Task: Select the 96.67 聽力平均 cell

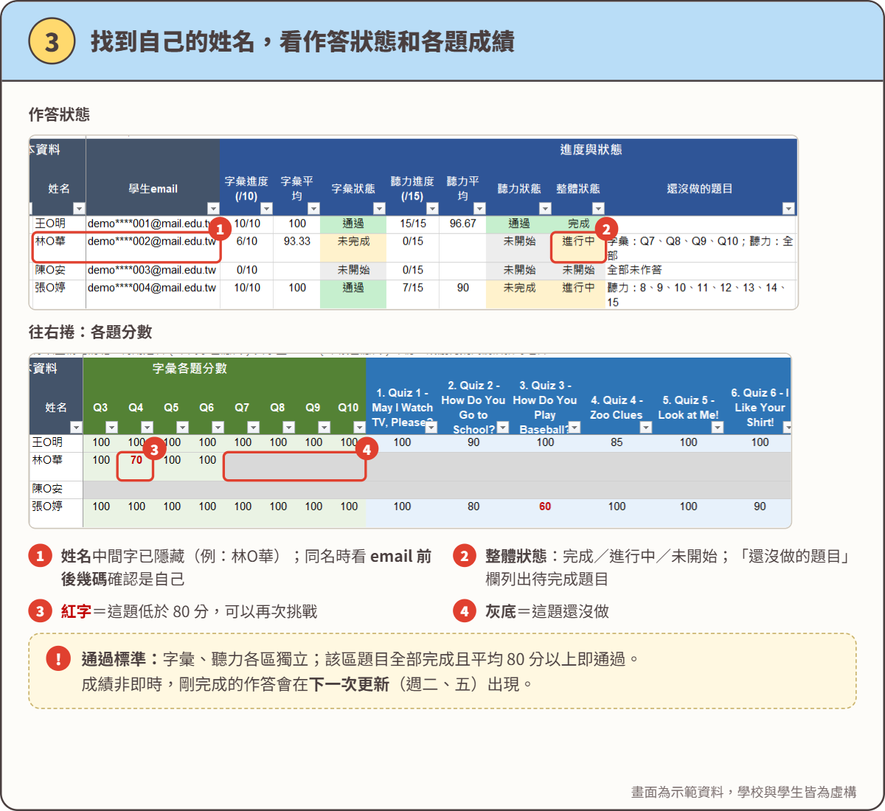Action: tap(463, 223)
